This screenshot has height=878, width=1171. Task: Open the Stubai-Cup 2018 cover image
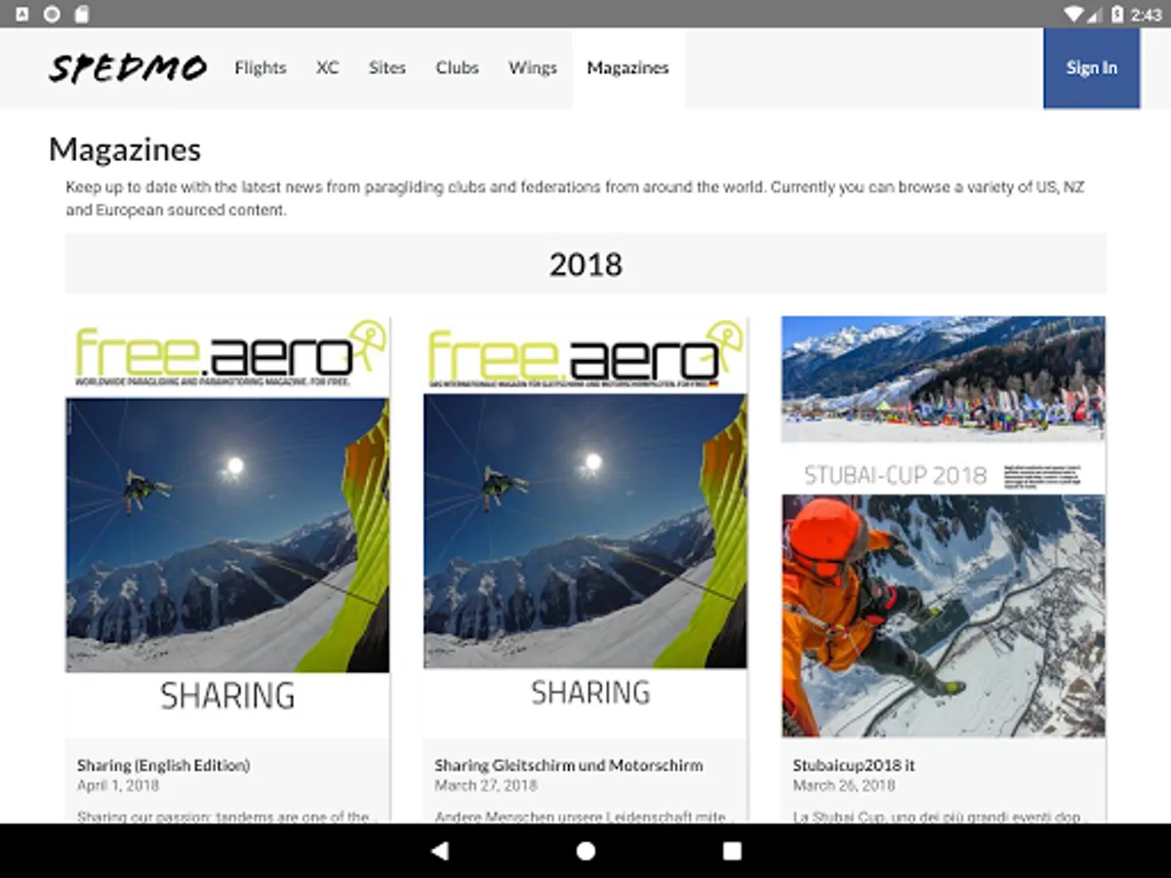[x=944, y=527]
